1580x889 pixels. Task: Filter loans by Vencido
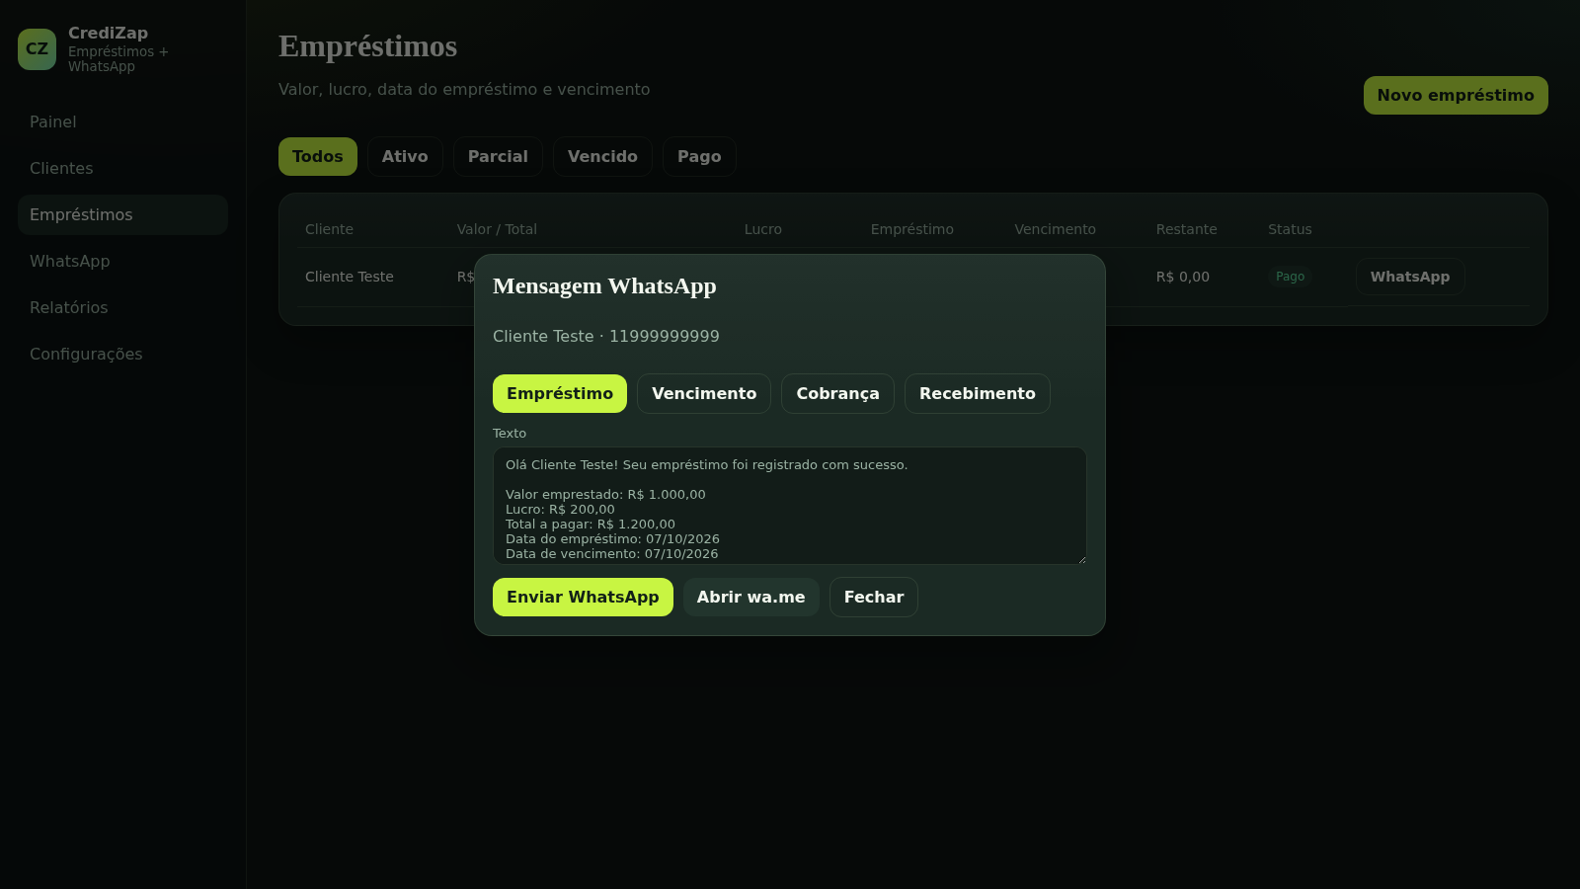pyautogui.click(x=602, y=156)
